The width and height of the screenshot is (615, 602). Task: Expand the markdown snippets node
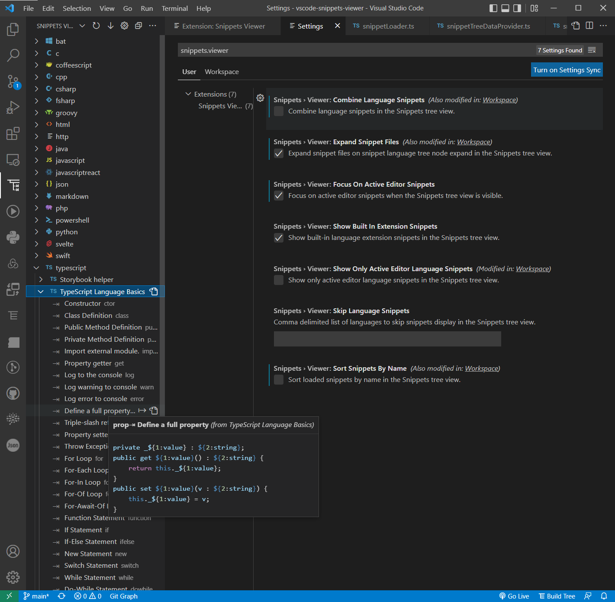(36, 196)
